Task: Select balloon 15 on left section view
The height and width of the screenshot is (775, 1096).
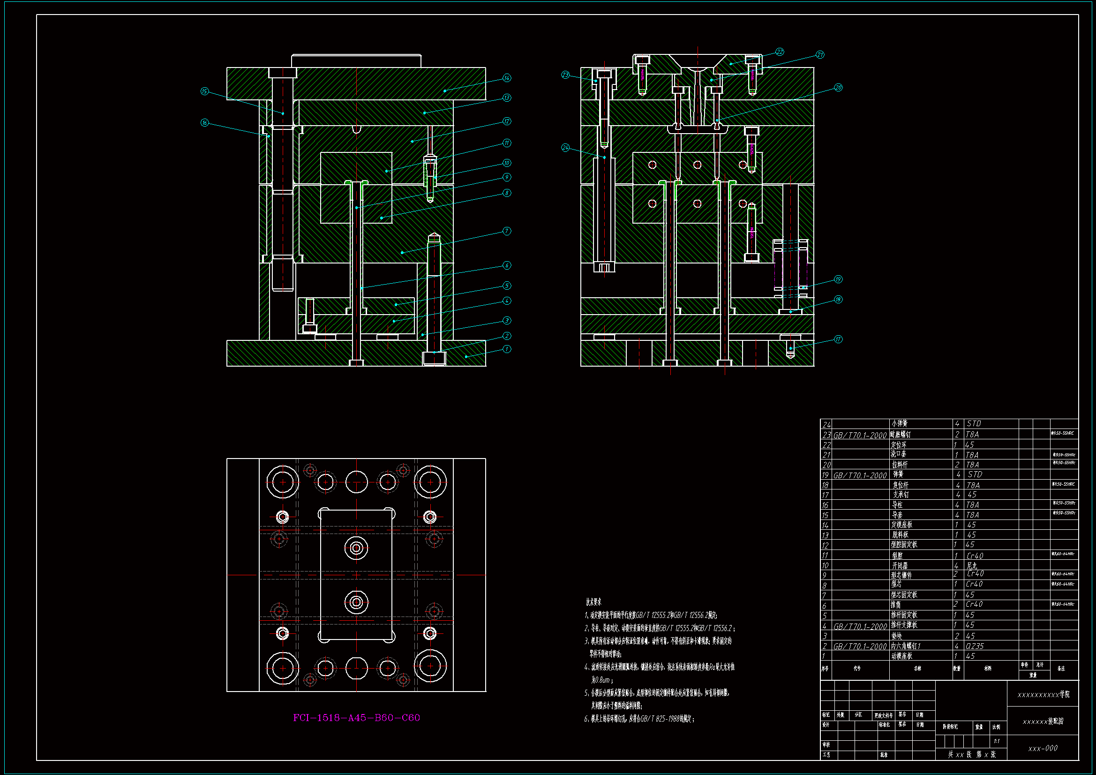Action: pyautogui.click(x=205, y=91)
